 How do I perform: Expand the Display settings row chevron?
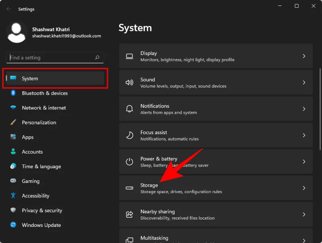tap(304, 56)
